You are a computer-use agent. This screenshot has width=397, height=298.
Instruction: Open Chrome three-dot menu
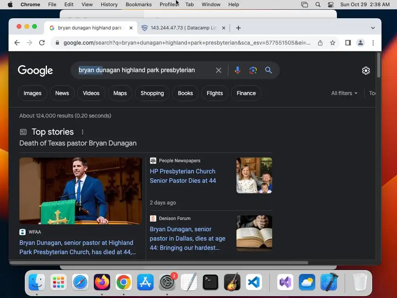pyautogui.click(x=373, y=43)
